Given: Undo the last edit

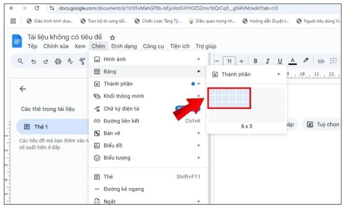Looking at the screenshot, I should pyautogui.click(x=33, y=61).
